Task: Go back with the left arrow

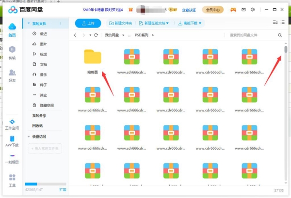Action: coord(75,35)
